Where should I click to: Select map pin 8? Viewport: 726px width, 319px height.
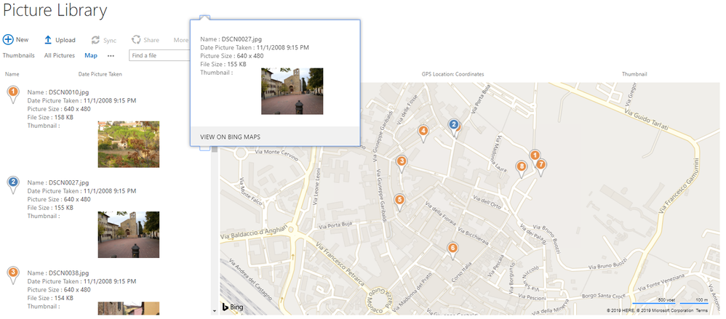click(x=522, y=169)
